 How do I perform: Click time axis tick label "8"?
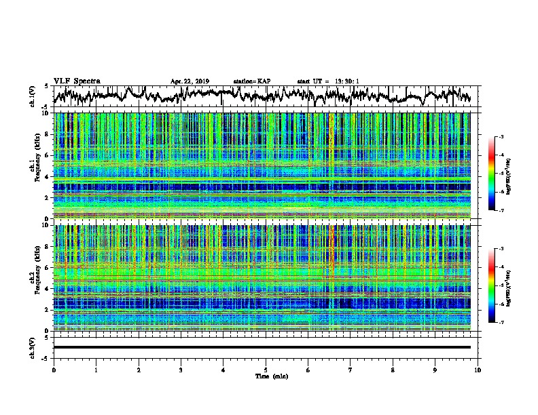coord(393,370)
